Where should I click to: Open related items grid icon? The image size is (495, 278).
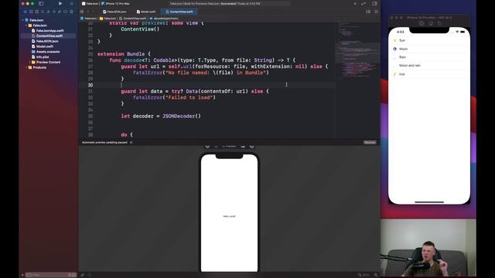pyautogui.click(x=82, y=12)
